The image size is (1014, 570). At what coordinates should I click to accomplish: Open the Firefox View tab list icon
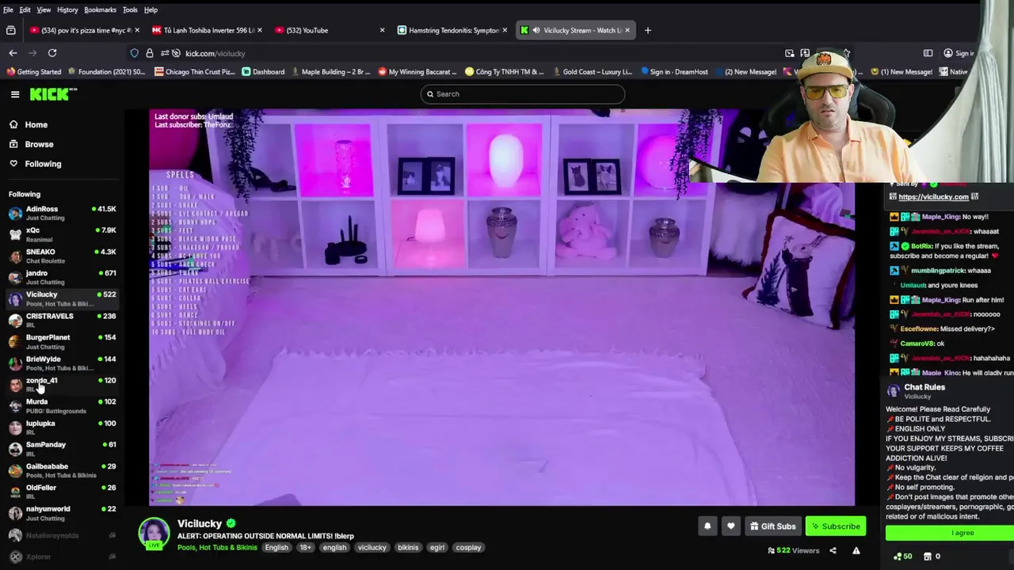click(x=10, y=30)
